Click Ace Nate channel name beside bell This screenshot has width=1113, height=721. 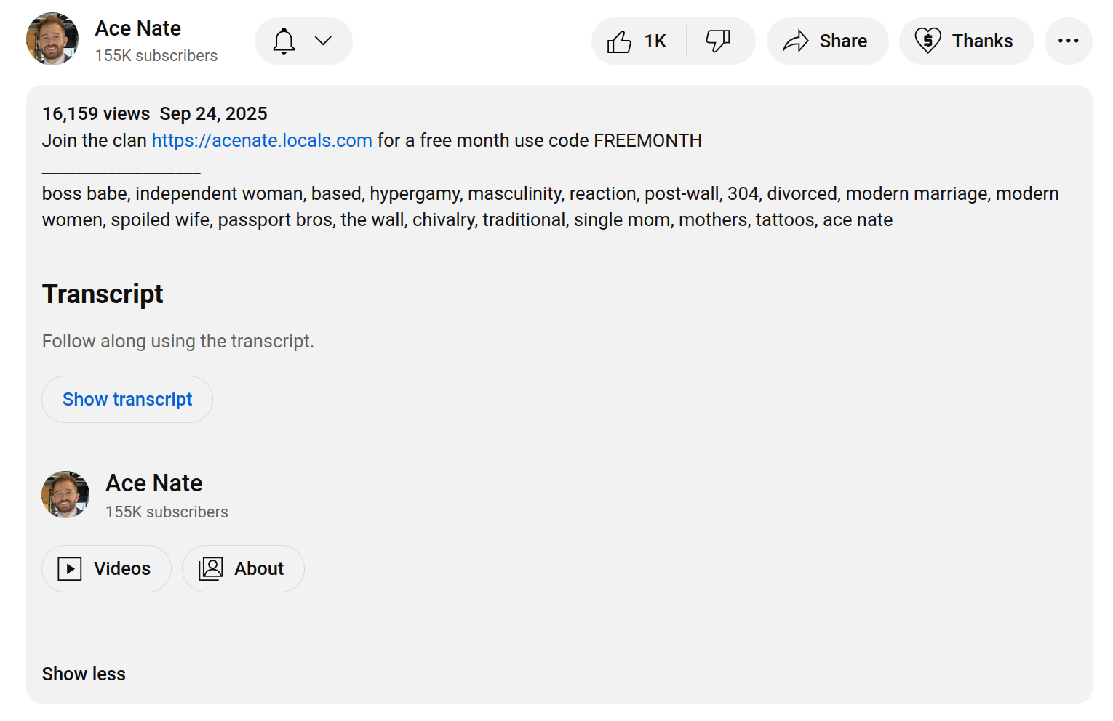coord(138,28)
